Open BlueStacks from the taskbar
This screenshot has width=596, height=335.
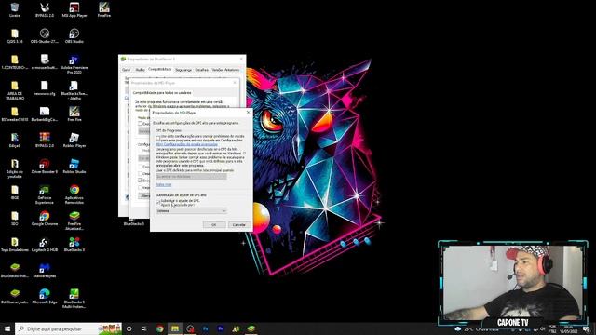251,328
